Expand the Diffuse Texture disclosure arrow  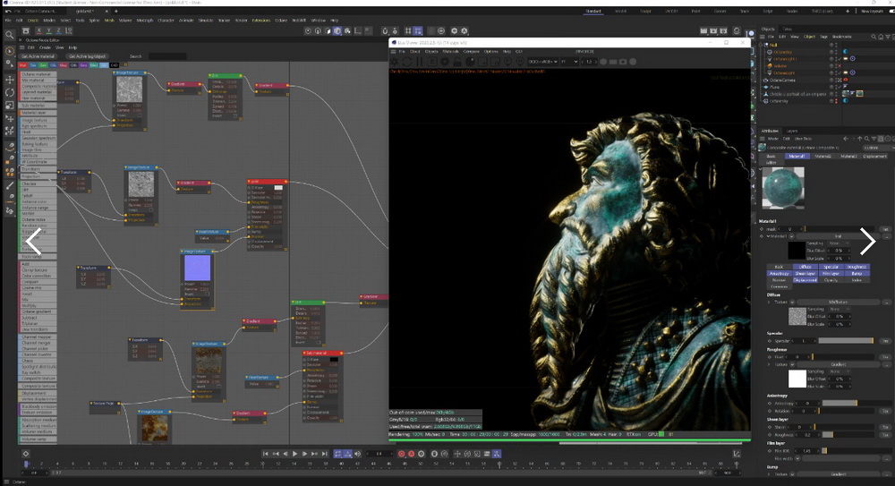pyautogui.click(x=768, y=303)
